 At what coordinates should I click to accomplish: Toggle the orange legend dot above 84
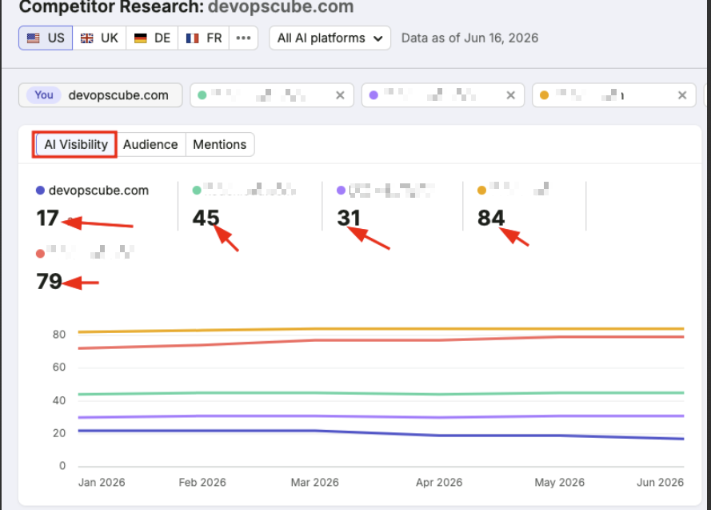pos(481,190)
